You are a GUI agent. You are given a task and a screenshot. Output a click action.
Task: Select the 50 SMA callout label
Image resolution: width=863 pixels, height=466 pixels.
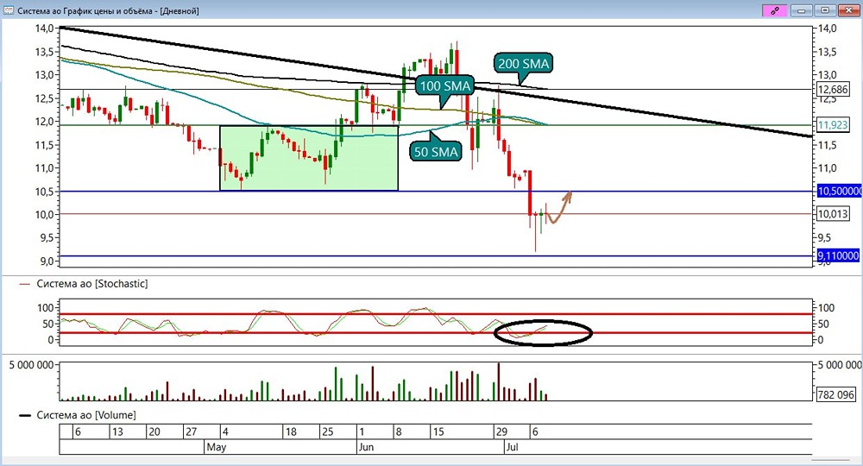[x=435, y=152]
